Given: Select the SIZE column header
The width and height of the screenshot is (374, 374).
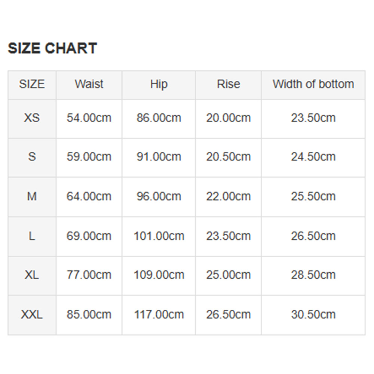Looking at the screenshot, I should [32, 84].
